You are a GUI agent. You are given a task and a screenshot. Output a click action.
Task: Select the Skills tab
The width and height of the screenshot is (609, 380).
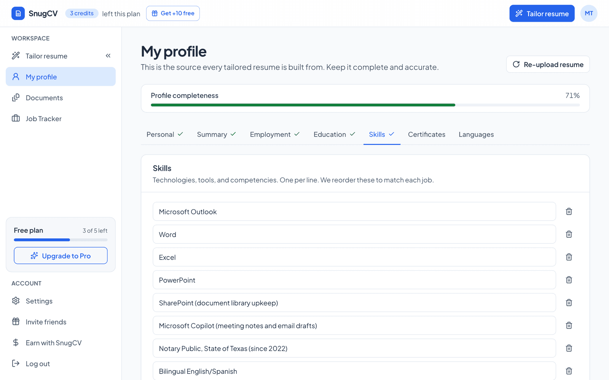381,135
